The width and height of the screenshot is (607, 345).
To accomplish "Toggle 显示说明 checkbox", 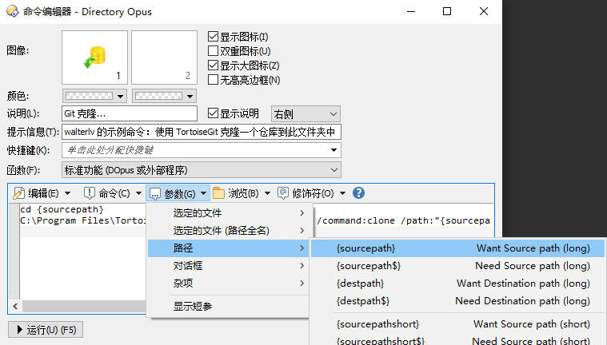I will (x=213, y=113).
